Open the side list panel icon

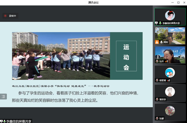click(x=3, y=96)
